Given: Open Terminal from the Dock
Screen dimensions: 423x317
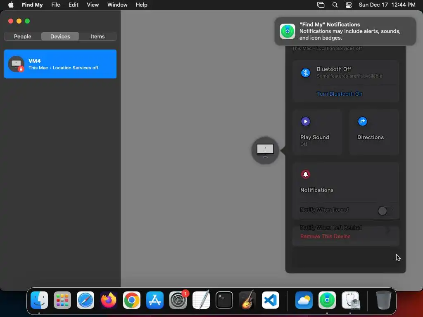Looking at the screenshot, I should pyautogui.click(x=224, y=300).
